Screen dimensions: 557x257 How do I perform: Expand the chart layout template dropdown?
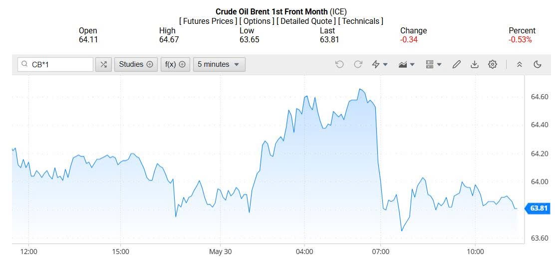(433, 64)
